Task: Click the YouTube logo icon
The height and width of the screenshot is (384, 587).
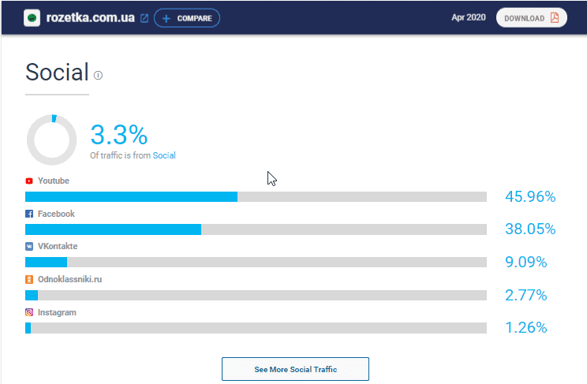Action: pyautogui.click(x=29, y=181)
